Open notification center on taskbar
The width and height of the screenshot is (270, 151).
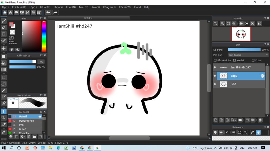[263, 148]
